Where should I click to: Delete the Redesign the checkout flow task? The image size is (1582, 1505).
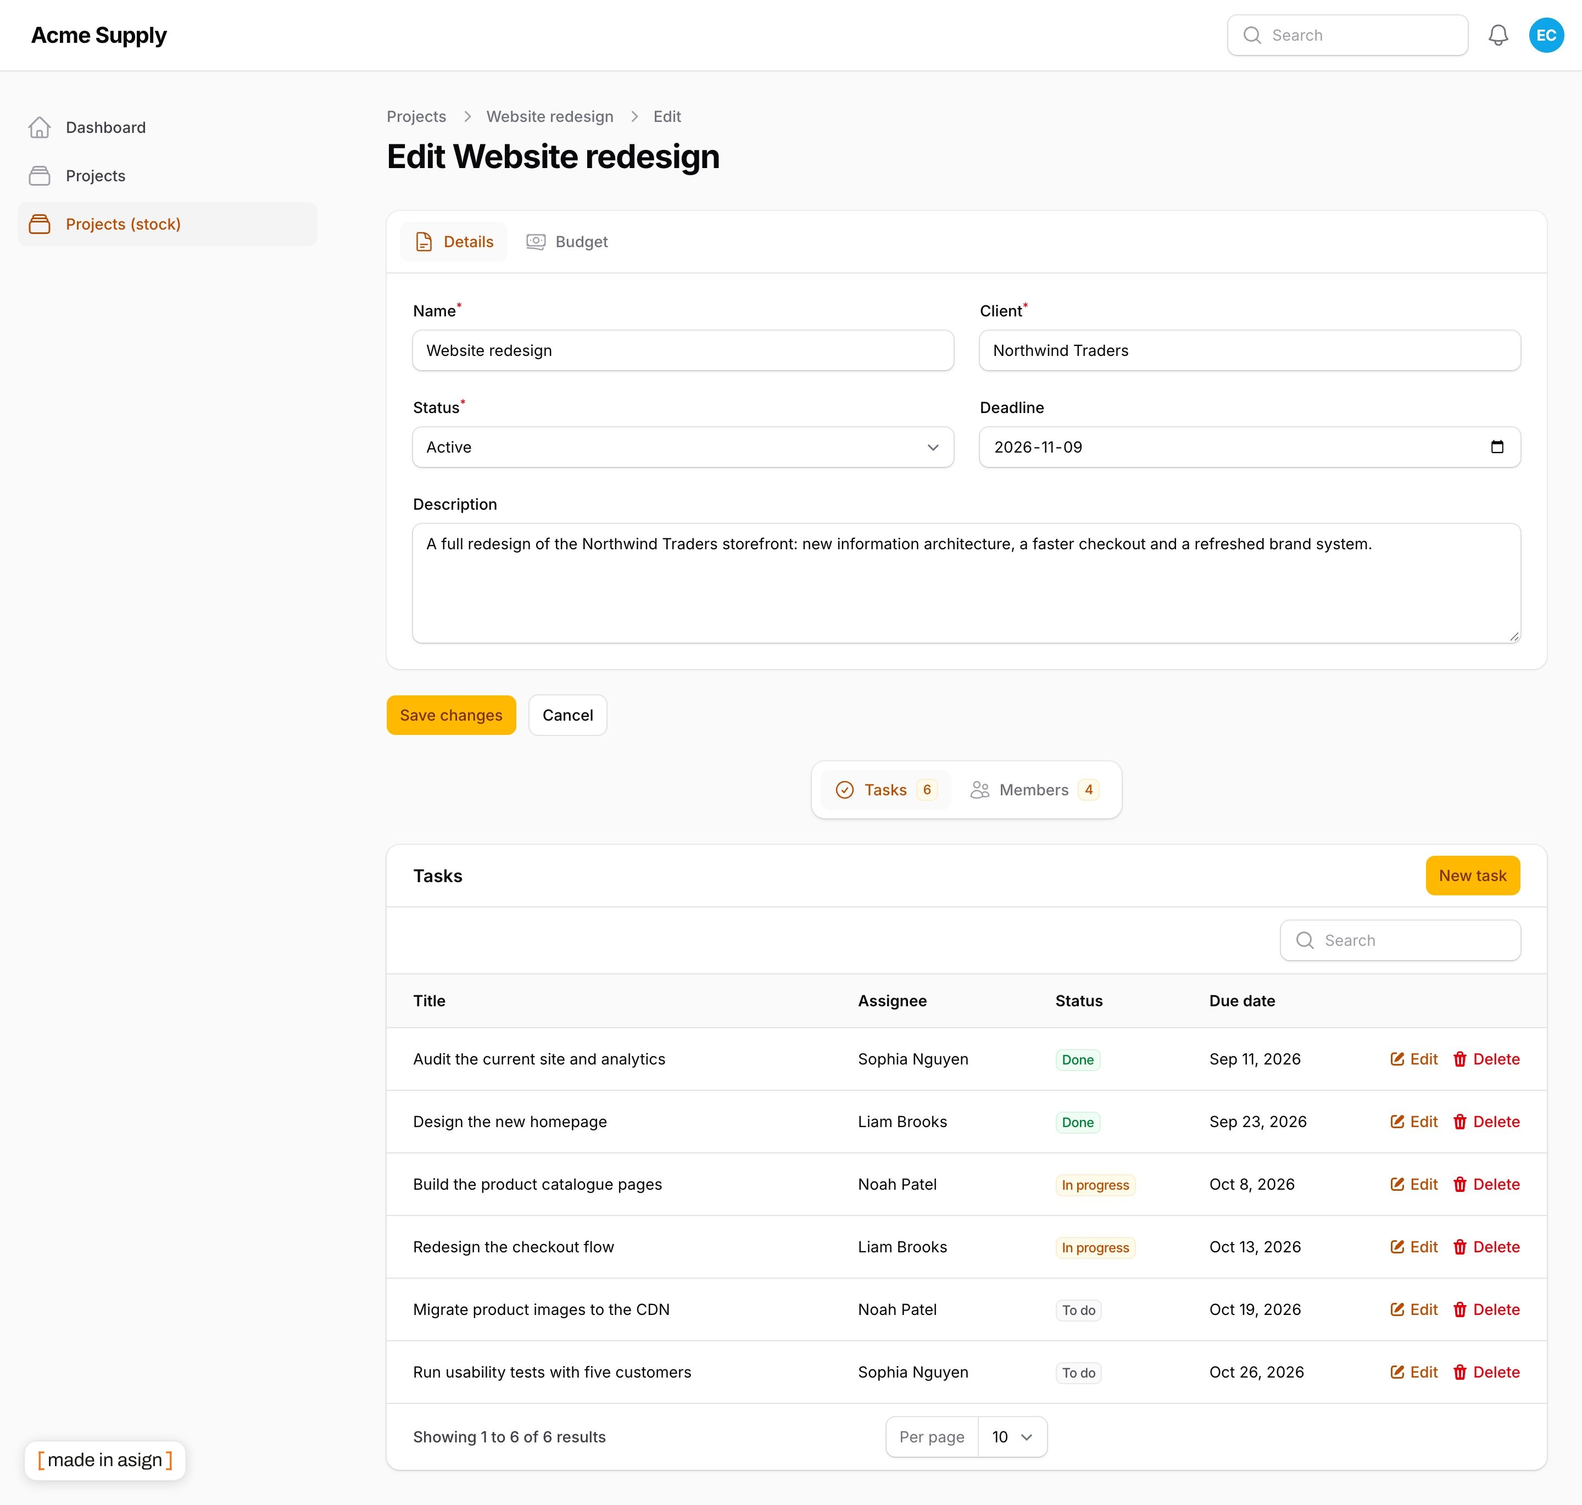pyautogui.click(x=1486, y=1247)
